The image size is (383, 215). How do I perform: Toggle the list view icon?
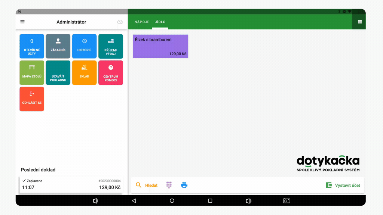pyautogui.click(x=359, y=22)
